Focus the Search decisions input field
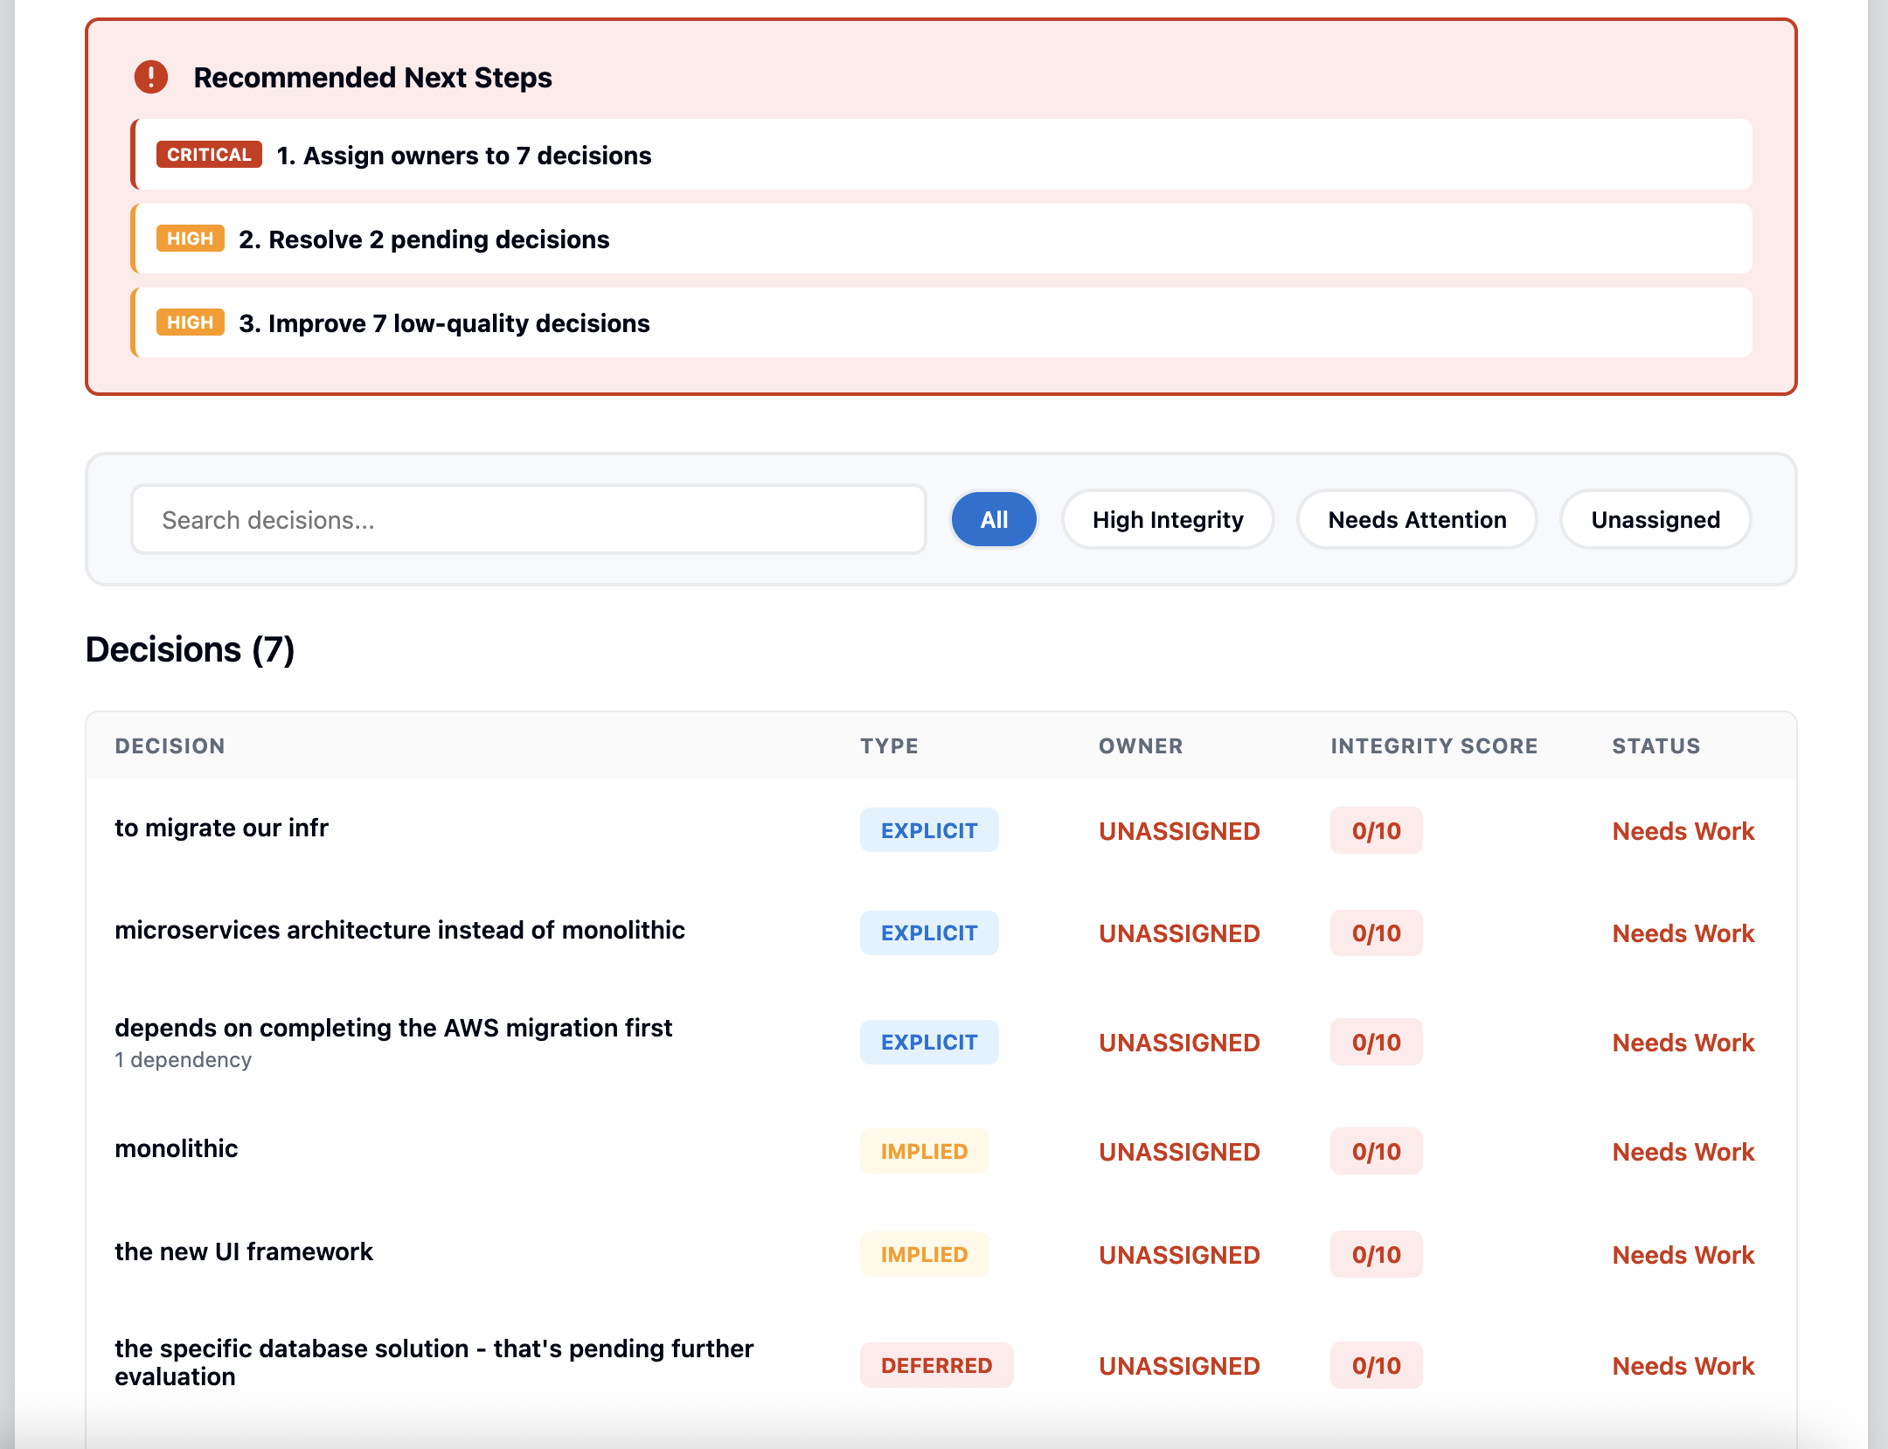1888x1449 pixels. coord(528,520)
